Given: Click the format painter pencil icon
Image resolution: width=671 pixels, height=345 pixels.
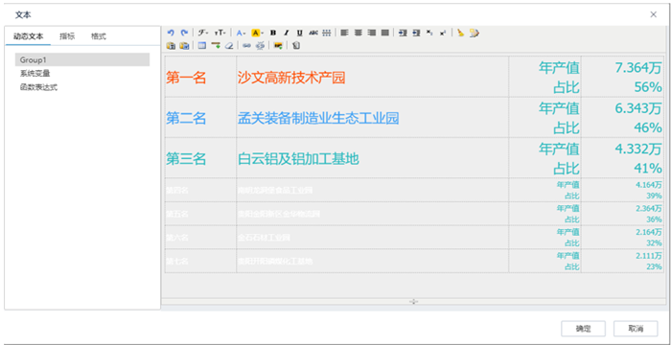Looking at the screenshot, I should [x=474, y=33].
